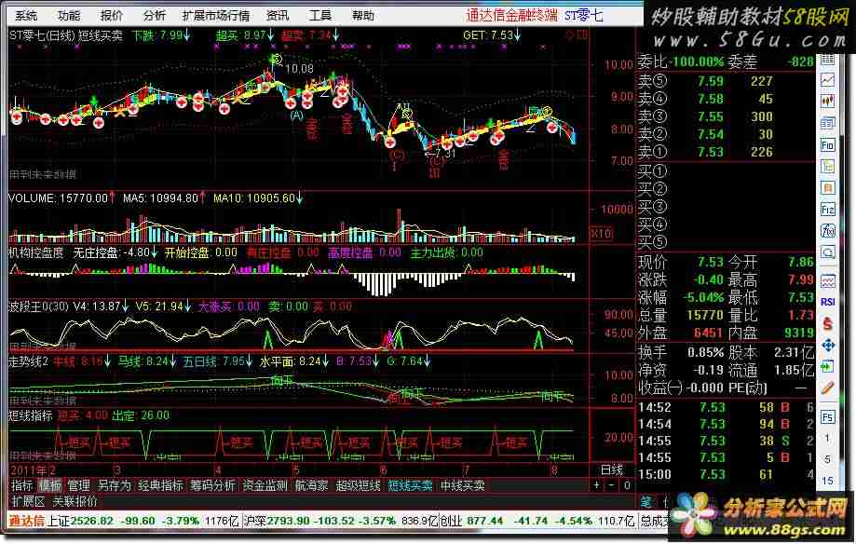
Task: Click the green arrow import icon
Action: (x=828, y=366)
